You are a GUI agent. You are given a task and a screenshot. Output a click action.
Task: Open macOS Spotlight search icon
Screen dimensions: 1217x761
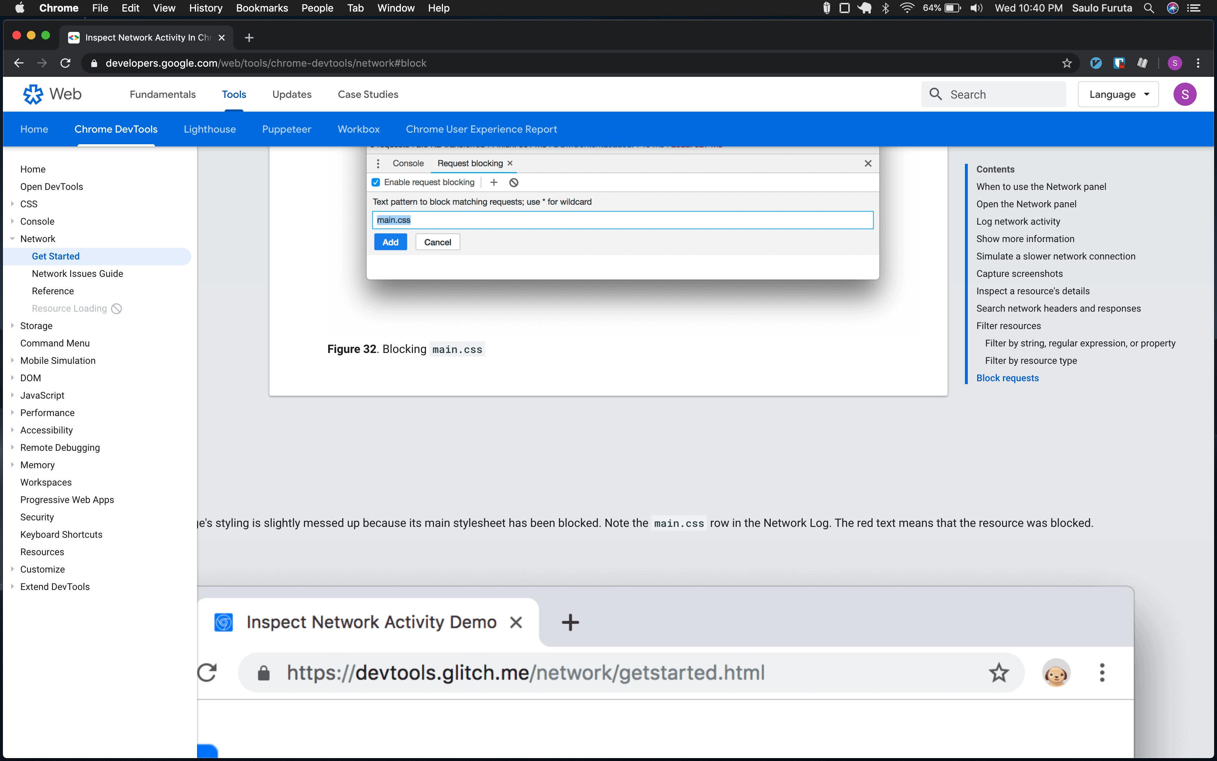pyautogui.click(x=1149, y=8)
